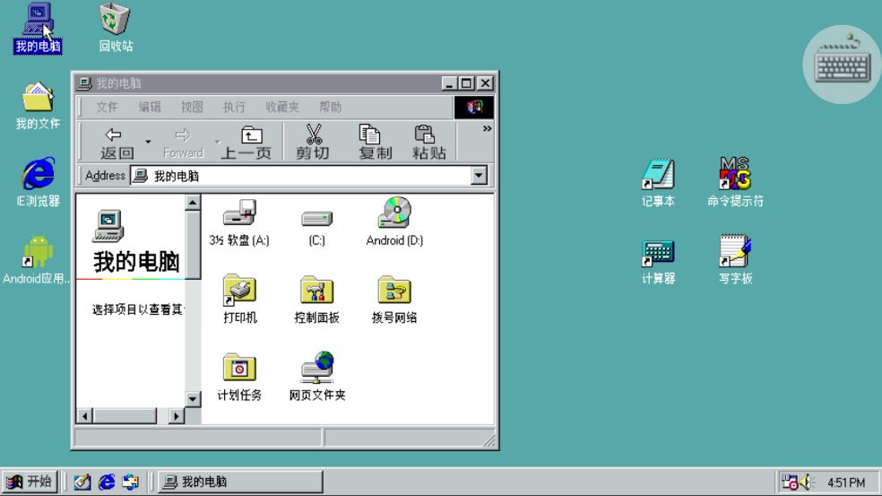Click the Outlook Express quick launch icon
This screenshot has width=882, height=496.
131,482
